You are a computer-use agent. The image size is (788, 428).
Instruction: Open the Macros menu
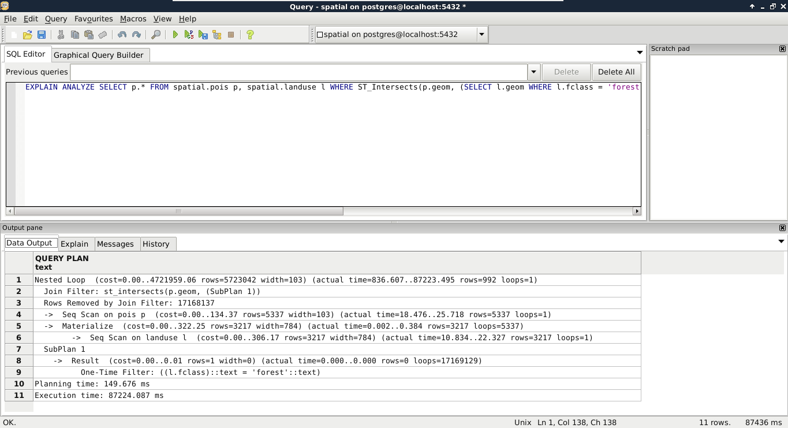133,18
